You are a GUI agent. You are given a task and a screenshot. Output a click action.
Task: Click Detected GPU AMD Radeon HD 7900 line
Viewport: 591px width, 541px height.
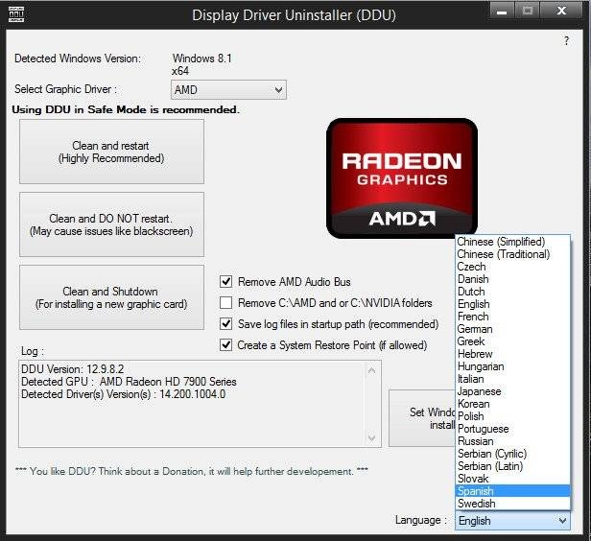[x=129, y=382]
